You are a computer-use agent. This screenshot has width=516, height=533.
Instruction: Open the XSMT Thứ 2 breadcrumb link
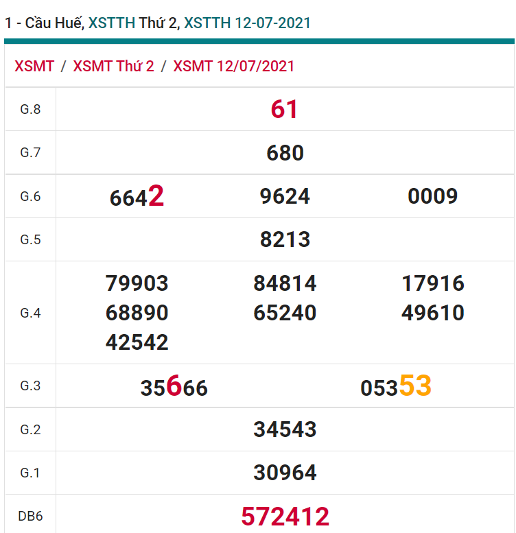click(x=113, y=66)
